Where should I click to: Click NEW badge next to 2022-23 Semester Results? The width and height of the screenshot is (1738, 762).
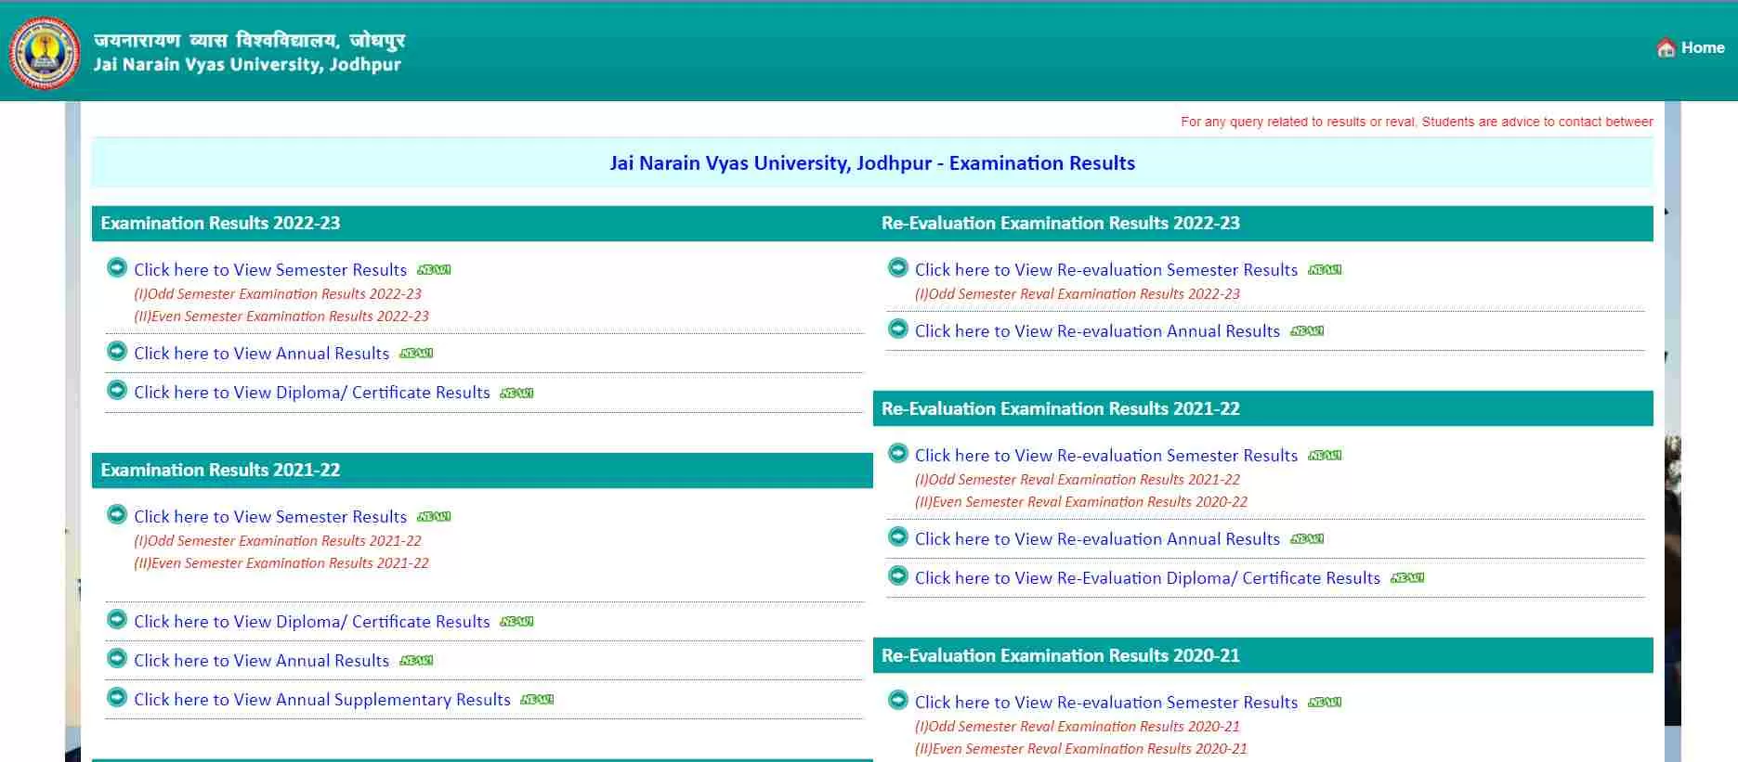[434, 270]
